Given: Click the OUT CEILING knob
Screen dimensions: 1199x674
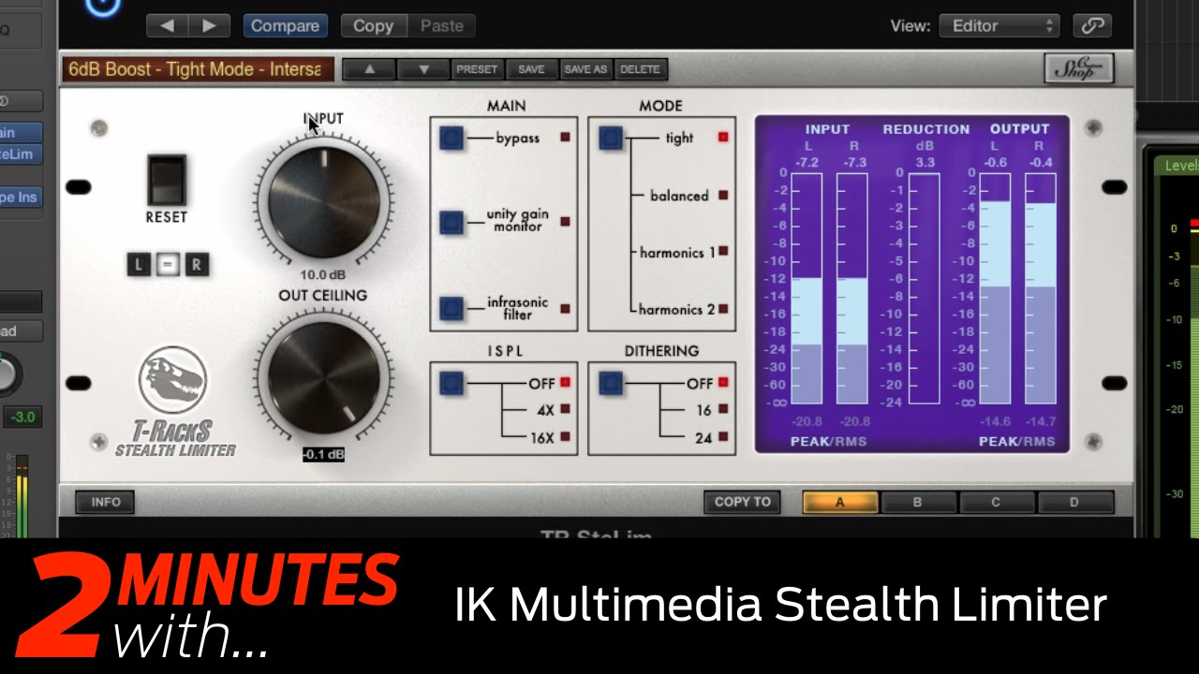Looking at the screenshot, I should point(324,378).
